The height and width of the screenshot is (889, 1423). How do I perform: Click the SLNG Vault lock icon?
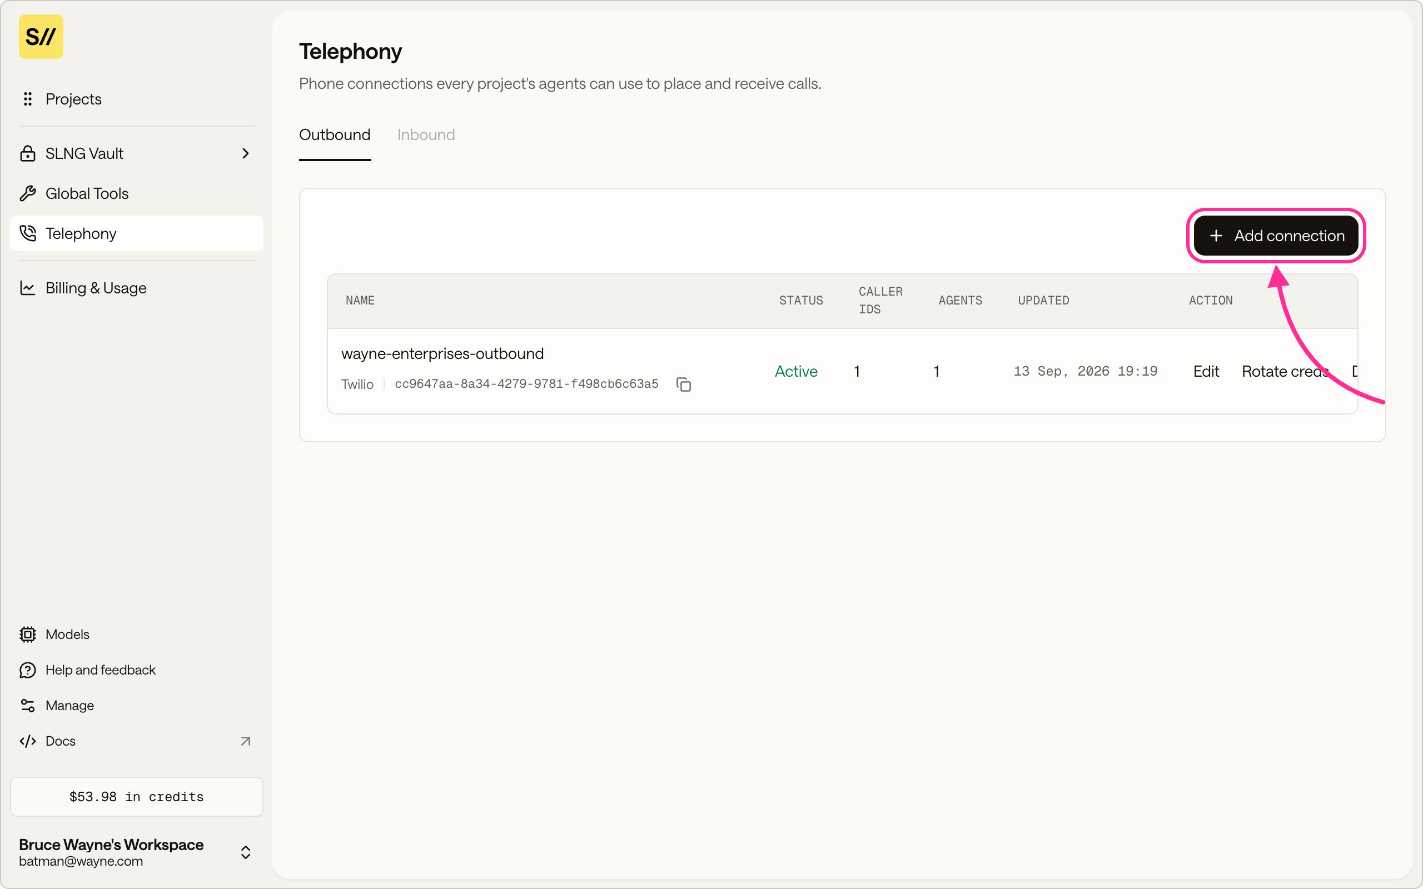28,153
